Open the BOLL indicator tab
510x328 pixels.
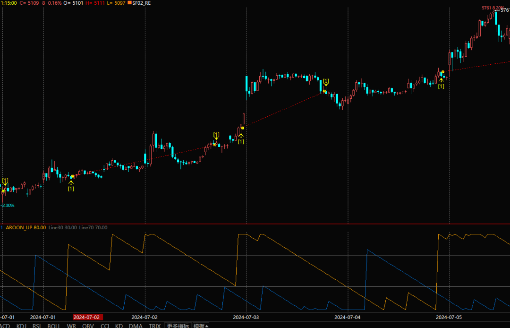53,326
